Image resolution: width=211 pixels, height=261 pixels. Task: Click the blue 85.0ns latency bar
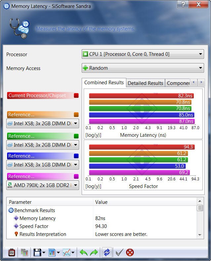(142, 115)
